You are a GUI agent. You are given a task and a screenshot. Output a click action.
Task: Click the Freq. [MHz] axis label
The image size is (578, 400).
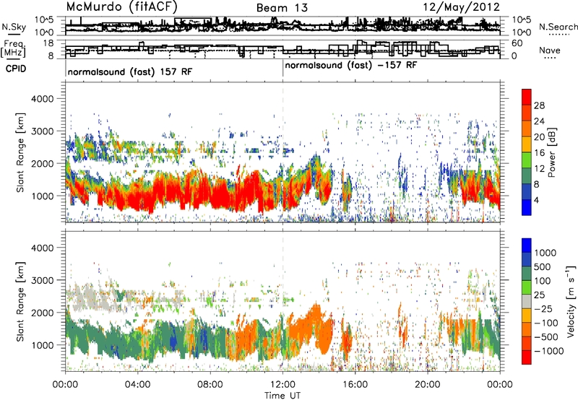click(14, 49)
